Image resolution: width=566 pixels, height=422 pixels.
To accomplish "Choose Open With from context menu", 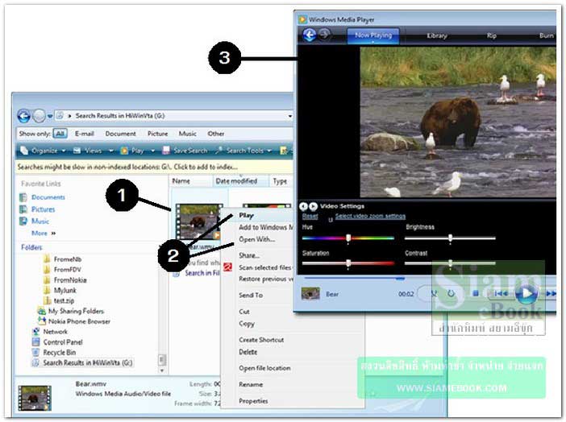I will (256, 239).
